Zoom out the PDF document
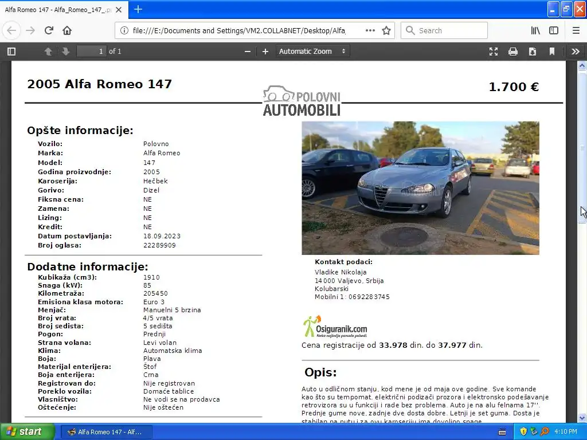 (x=248, y=51)
